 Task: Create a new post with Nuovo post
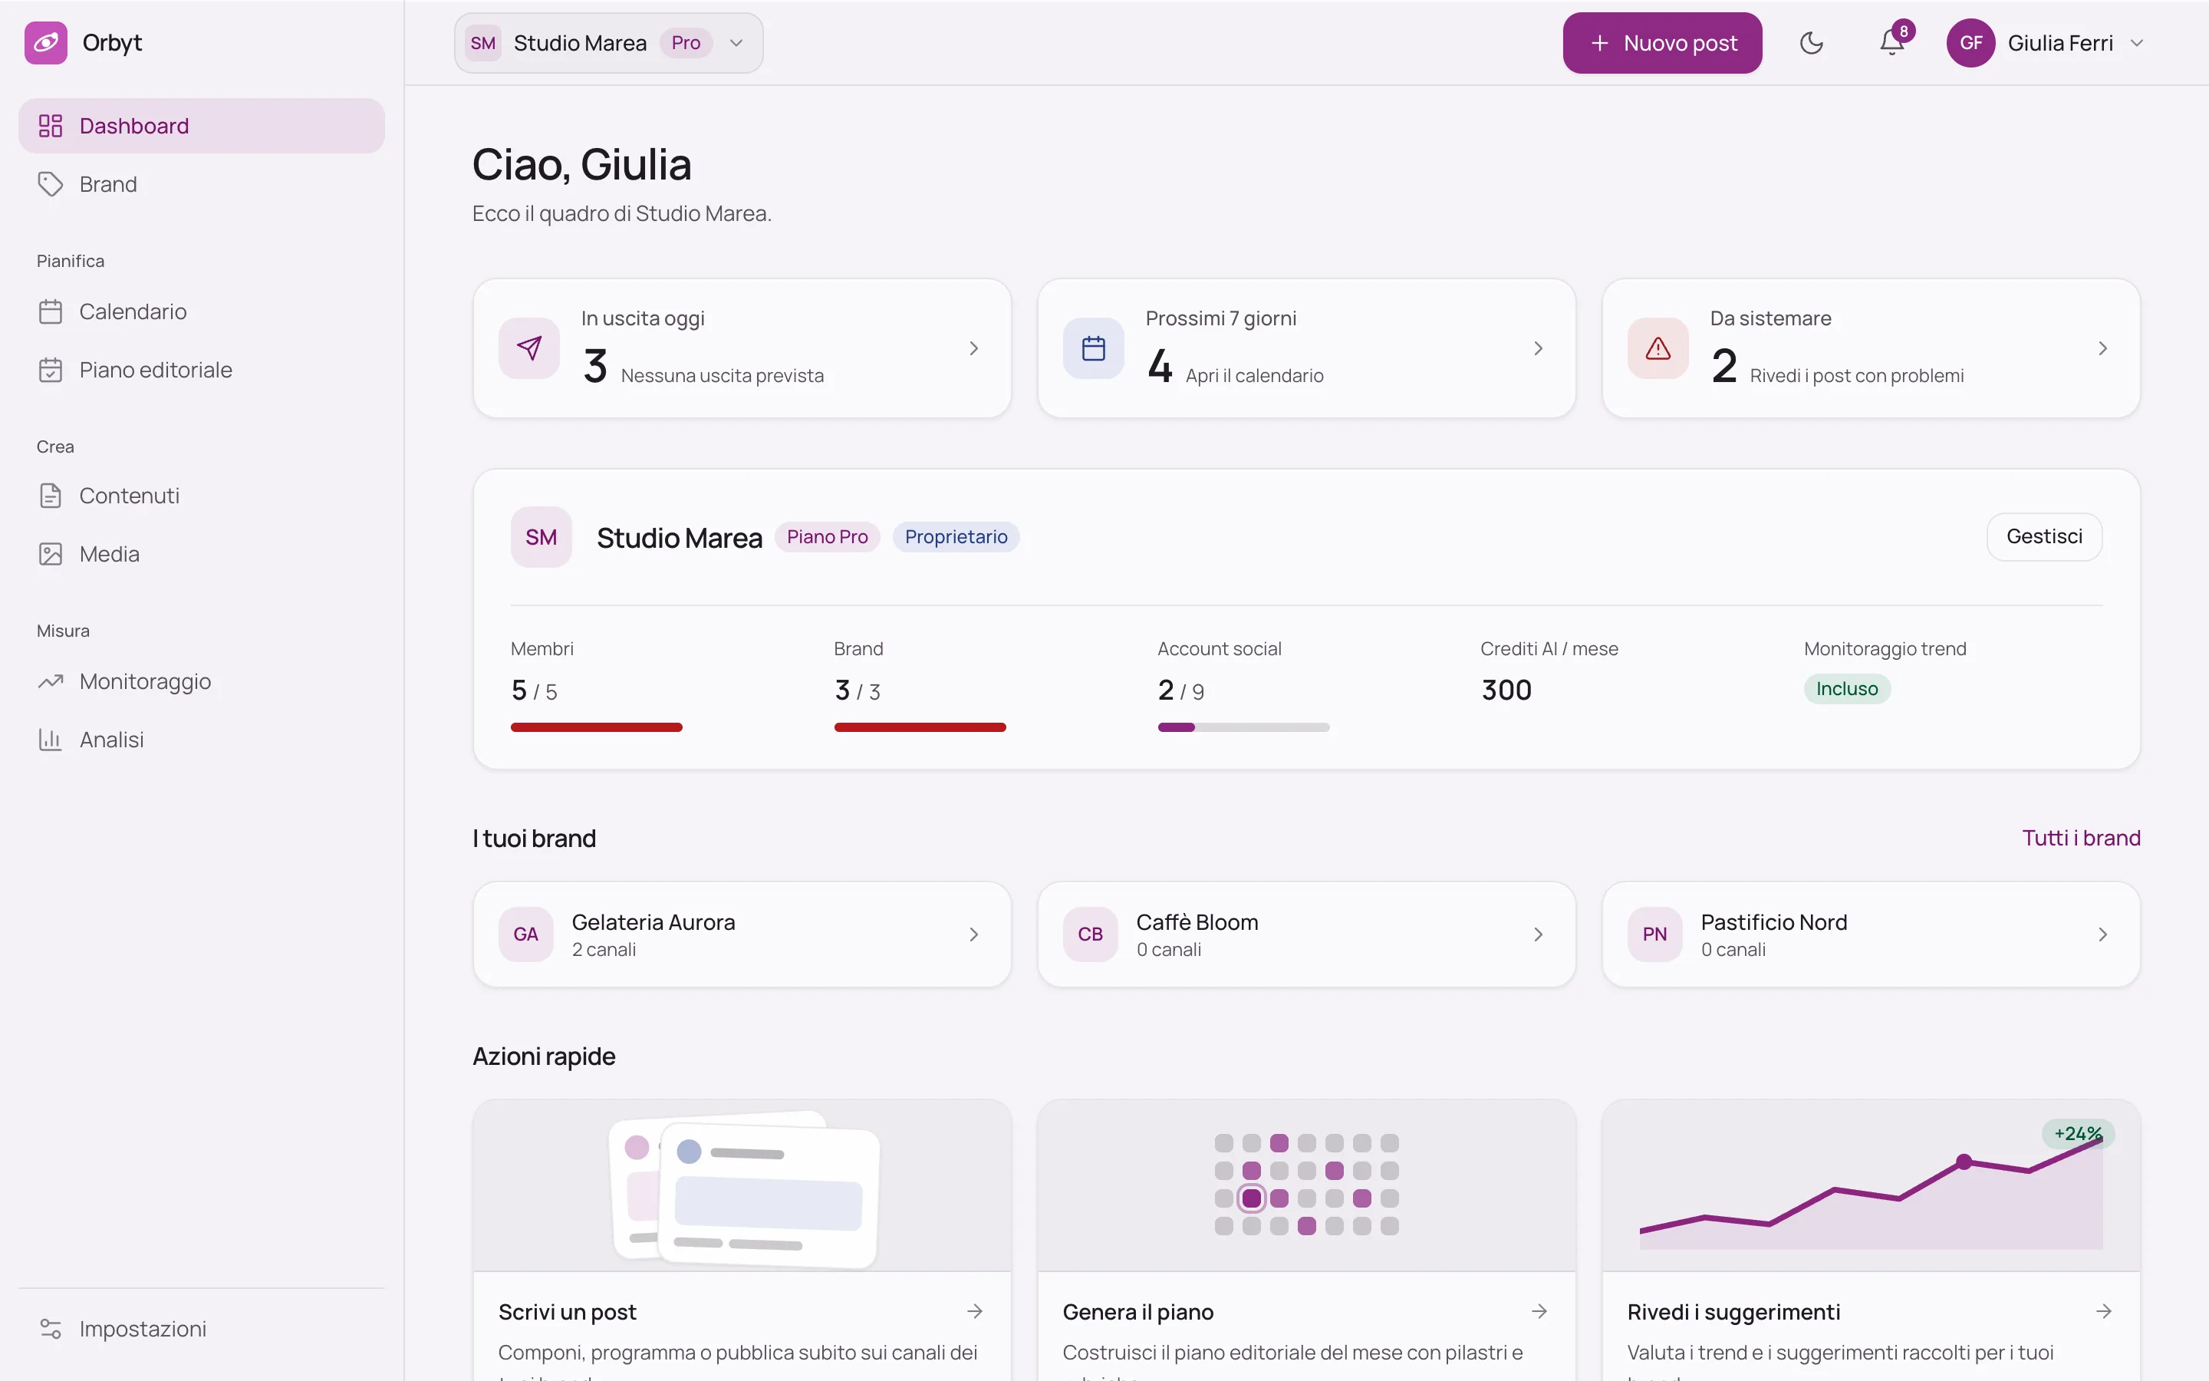tap(1662, 43)
